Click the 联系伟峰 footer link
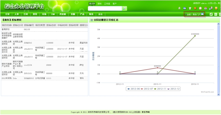221x115 pixels. [x=146, y=112]
